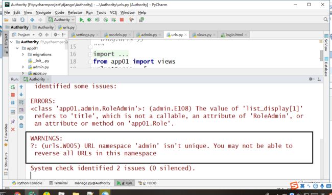332x195 pixels.
Task: Expand the admin.py tree node
Action: coord(23,67)
